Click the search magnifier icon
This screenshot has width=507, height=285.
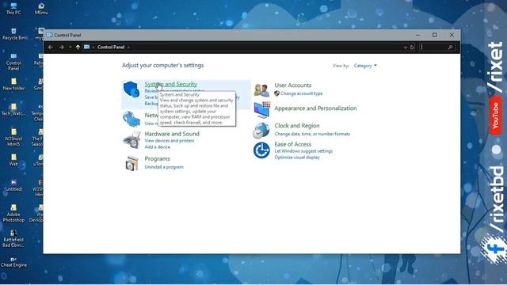tap(450, 47)
